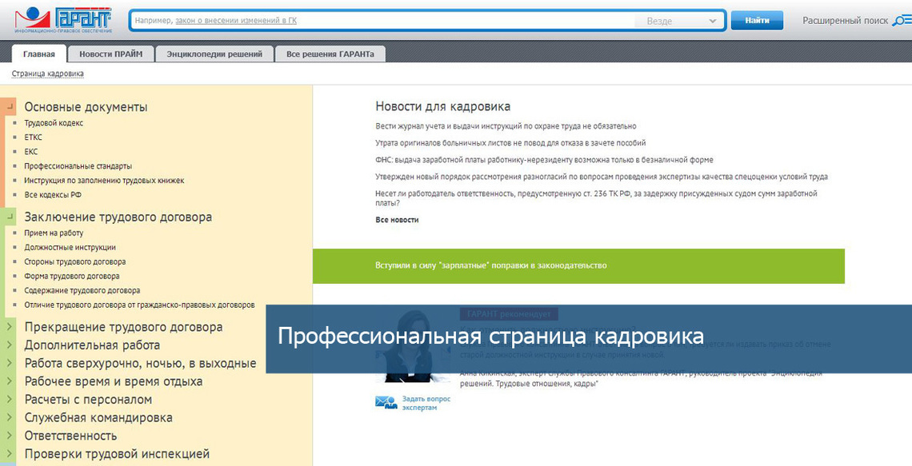912x466 pixels.
Task: Click the envelope icon for asking experts
Action: click(386, 402)
